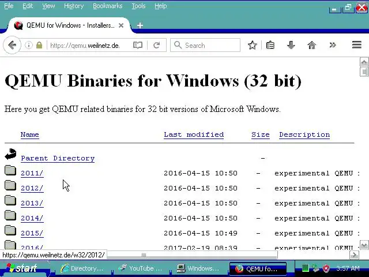Open the 2014/ directory link
369x277 pixels.
point(32,218)
